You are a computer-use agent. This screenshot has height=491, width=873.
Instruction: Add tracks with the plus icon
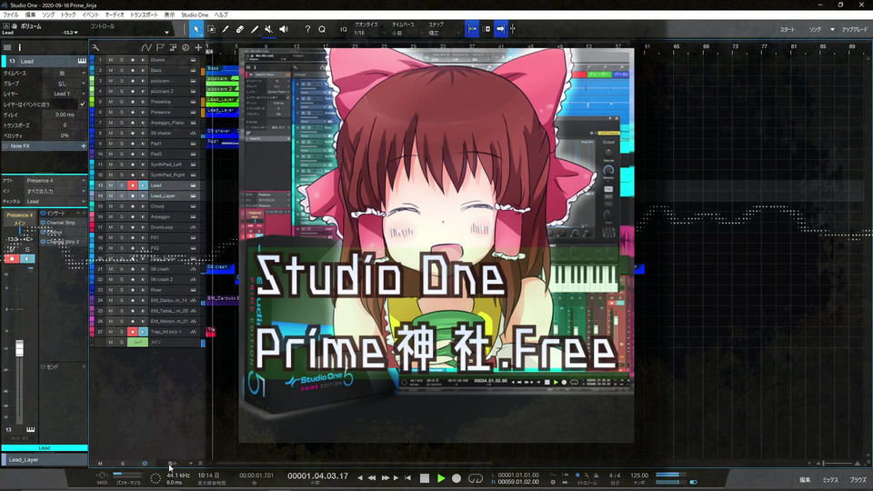click(198, 48)
